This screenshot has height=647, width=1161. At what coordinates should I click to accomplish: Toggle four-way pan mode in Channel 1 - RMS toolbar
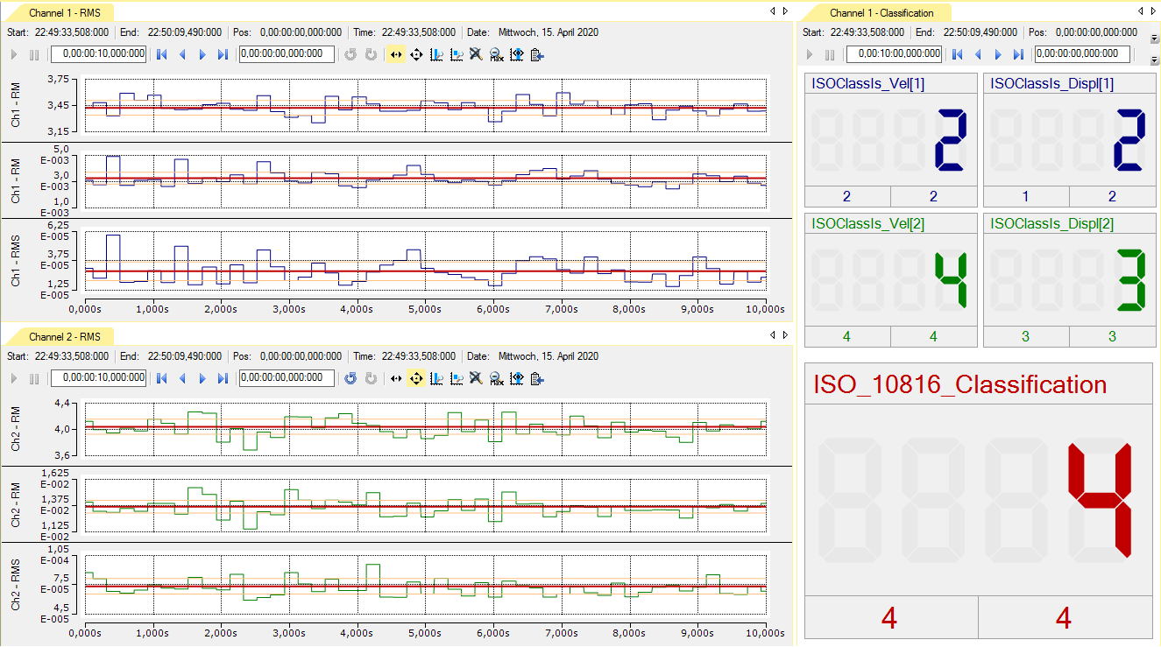[416, 54]
